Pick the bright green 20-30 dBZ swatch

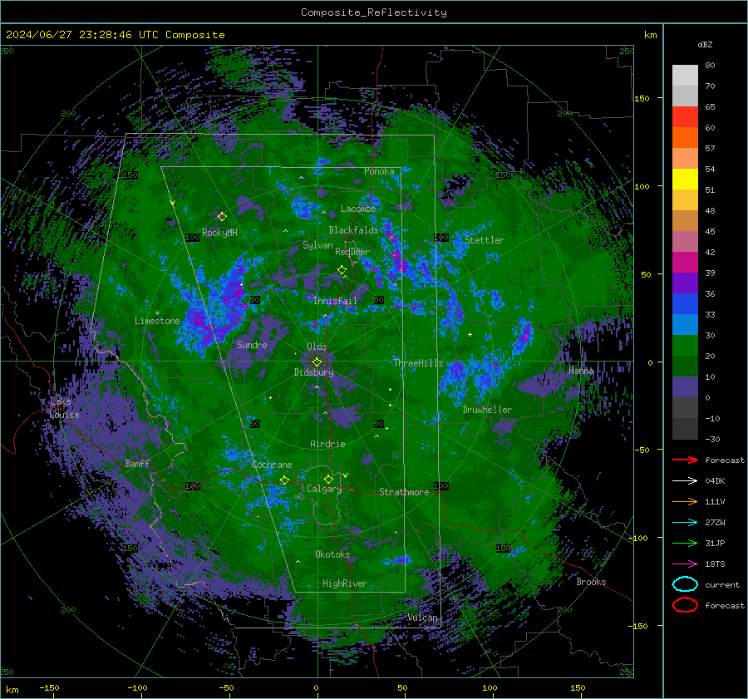[685, 346]
